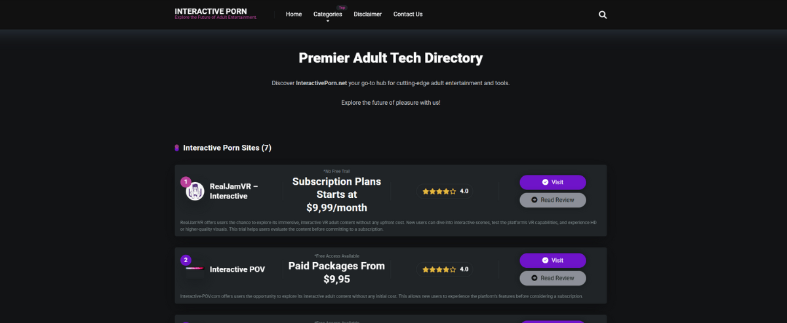Click RealJamVR's star rating
The image size is (787, 323).
439,191
